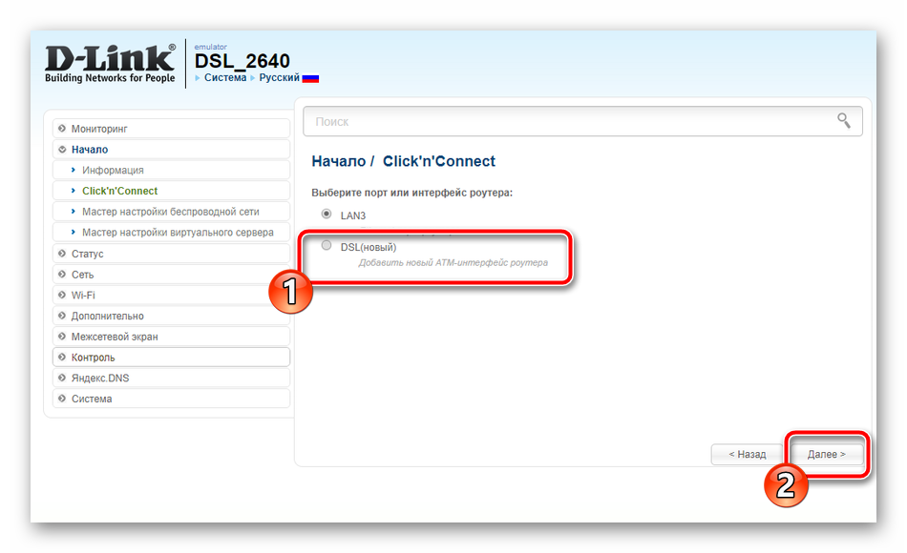Expand the Мониторинг menu section
The height and width of the screenshot is (553, 907).
tap(171, 129)
